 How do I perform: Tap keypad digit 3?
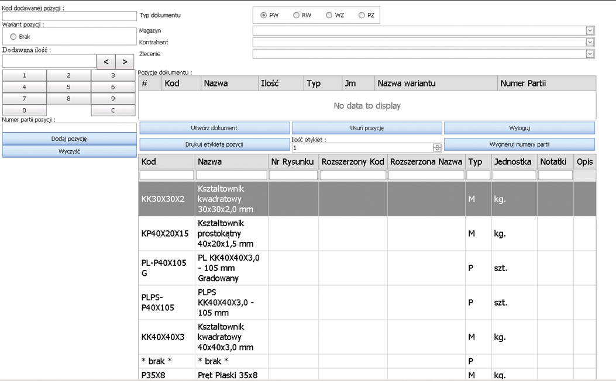(113, 75)
